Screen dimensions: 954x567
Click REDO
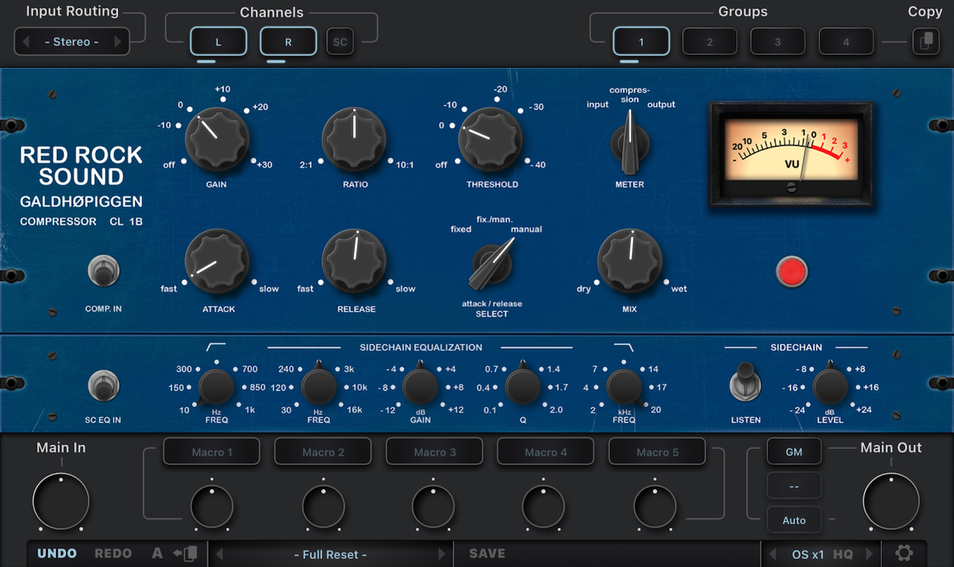click(x=113, y=553)
